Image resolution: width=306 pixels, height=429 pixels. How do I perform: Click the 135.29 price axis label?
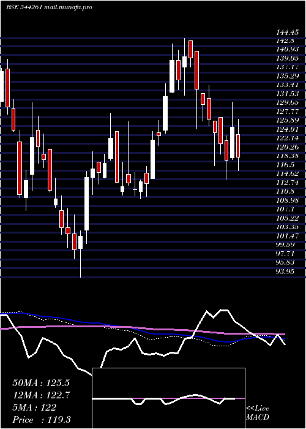coord(287,76)
